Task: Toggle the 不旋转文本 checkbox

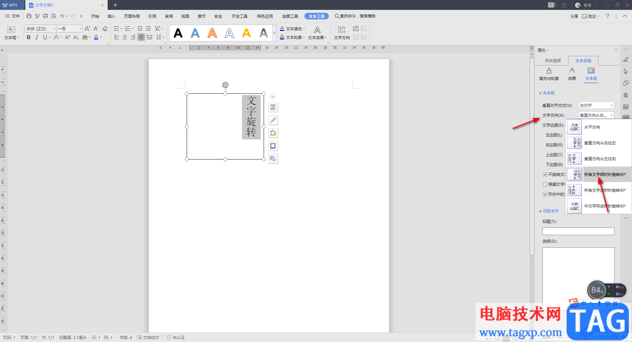Action: click(545, 175)
